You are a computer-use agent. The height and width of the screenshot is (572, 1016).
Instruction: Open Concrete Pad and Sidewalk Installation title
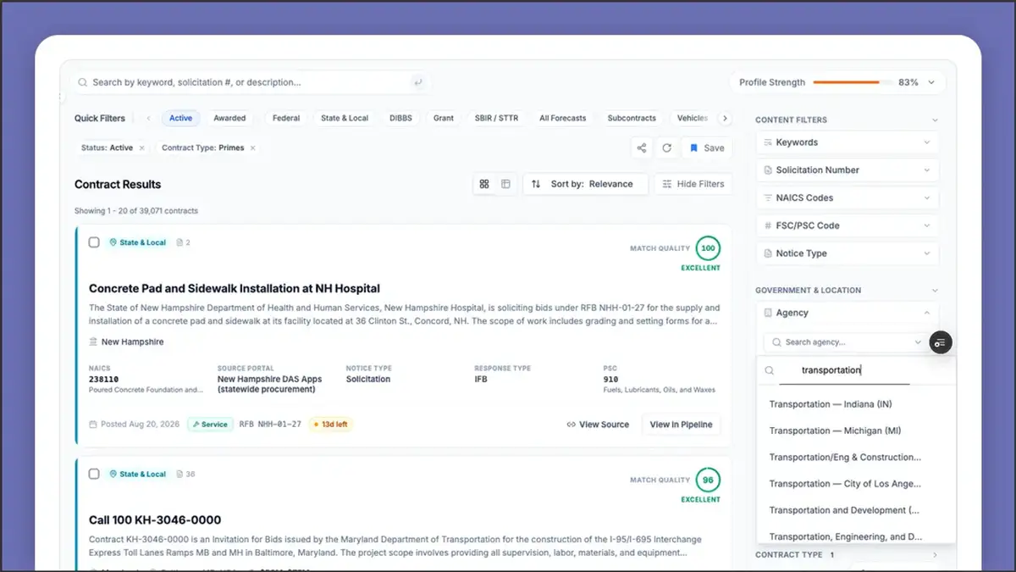point(235,288)
